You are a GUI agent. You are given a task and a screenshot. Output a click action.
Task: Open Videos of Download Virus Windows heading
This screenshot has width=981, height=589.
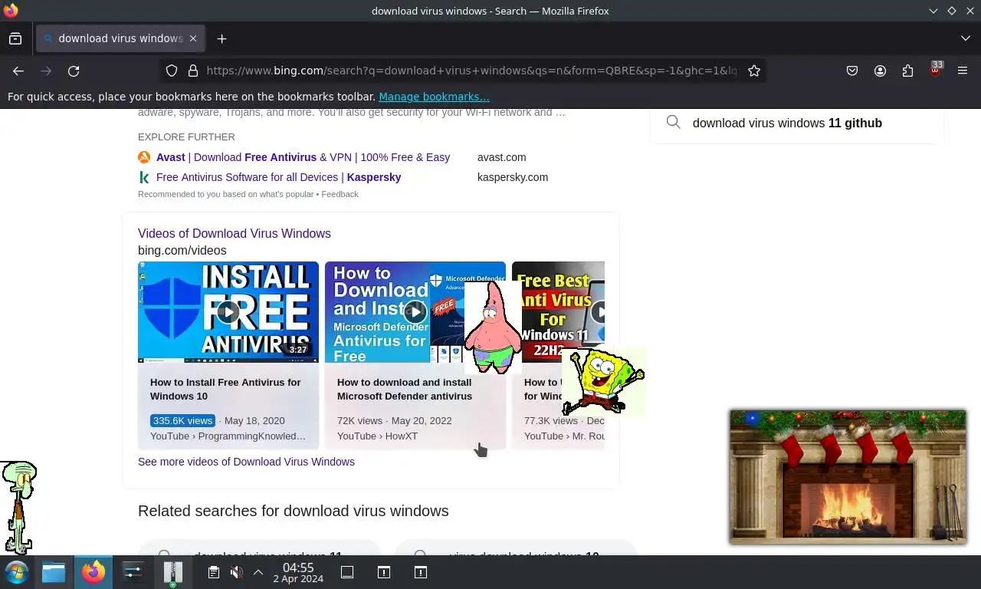(x=235, y=233)
